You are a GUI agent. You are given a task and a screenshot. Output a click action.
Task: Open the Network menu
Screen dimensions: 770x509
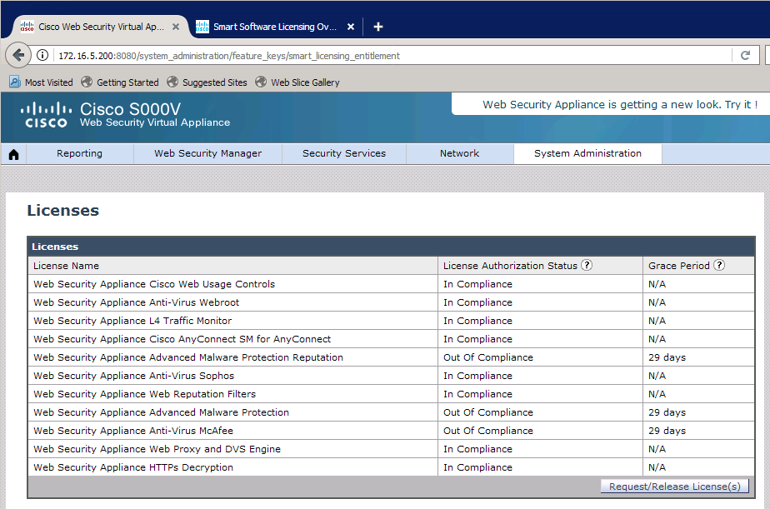tap(459, 153)
